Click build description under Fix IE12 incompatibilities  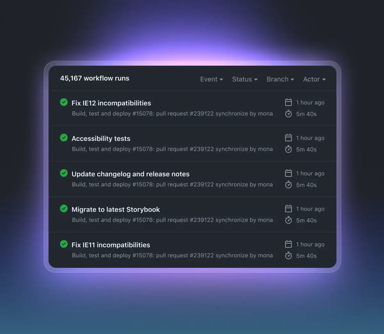172,114
